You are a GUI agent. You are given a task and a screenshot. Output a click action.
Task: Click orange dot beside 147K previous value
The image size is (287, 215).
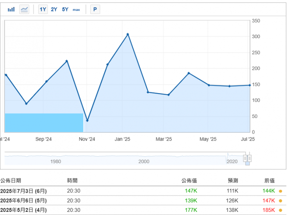click(280, 201)
